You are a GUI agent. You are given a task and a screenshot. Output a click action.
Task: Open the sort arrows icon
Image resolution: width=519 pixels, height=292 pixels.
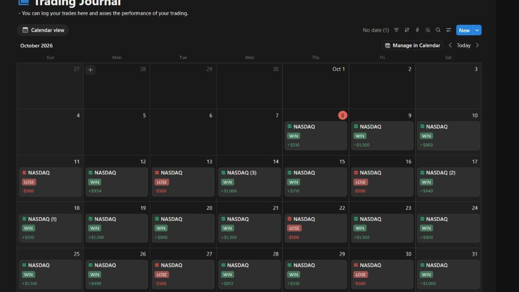pyautogui.click(x=407, y=30)
